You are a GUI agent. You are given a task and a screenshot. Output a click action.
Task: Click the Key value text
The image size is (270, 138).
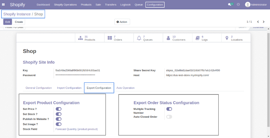(78, 70)
